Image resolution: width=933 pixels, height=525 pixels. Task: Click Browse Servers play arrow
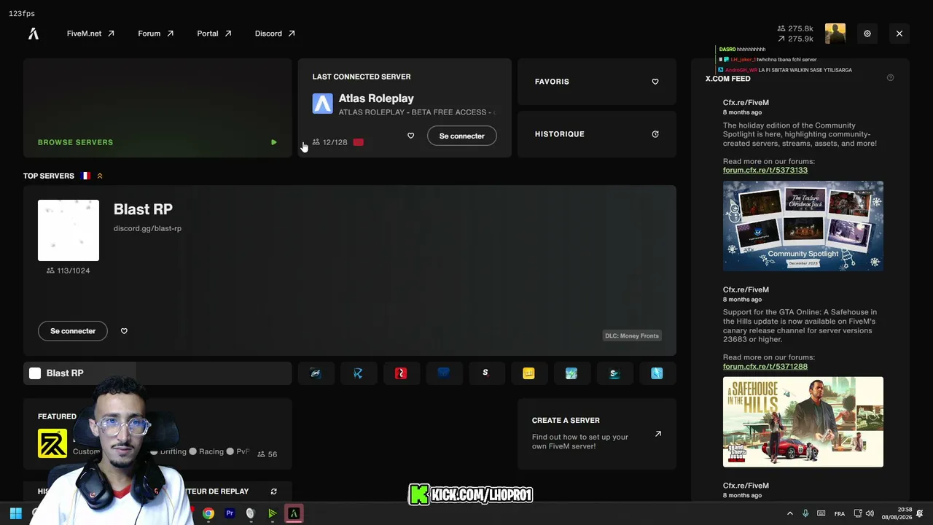click(x=274, y=142)
